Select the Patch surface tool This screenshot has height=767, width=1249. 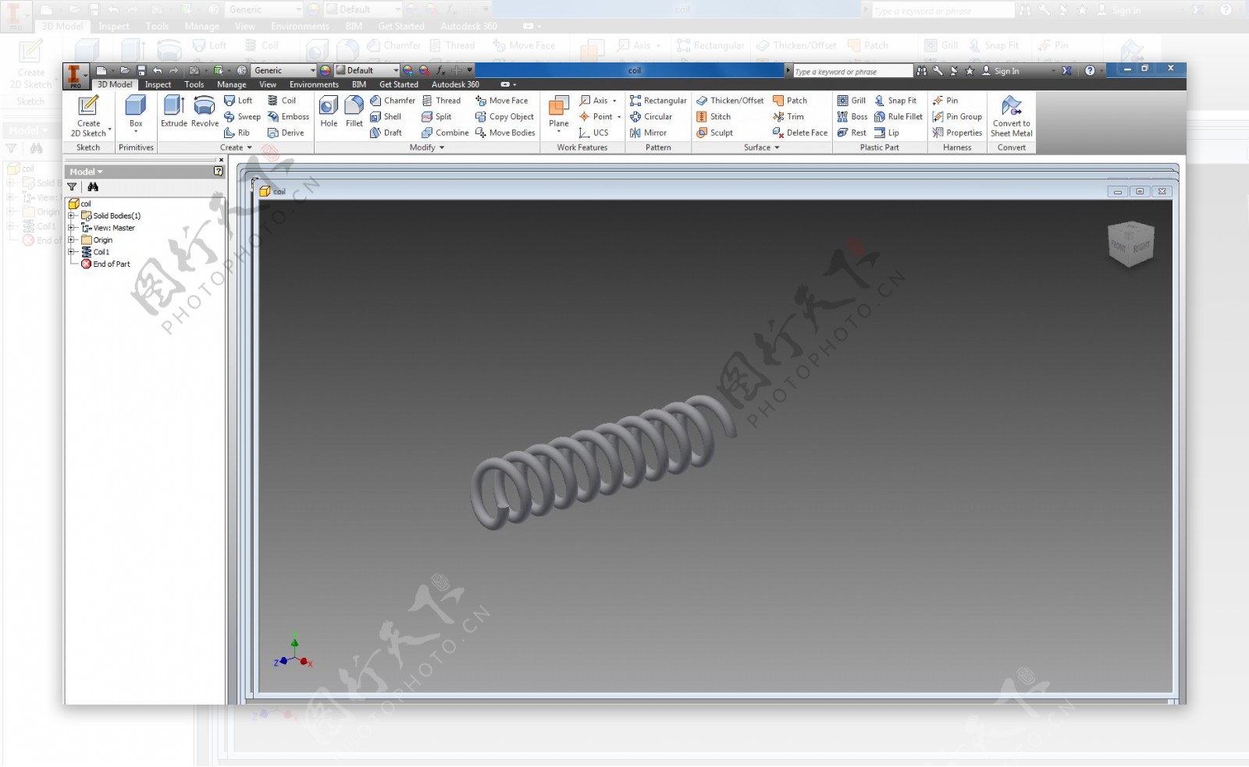click(x=790, y=101)
